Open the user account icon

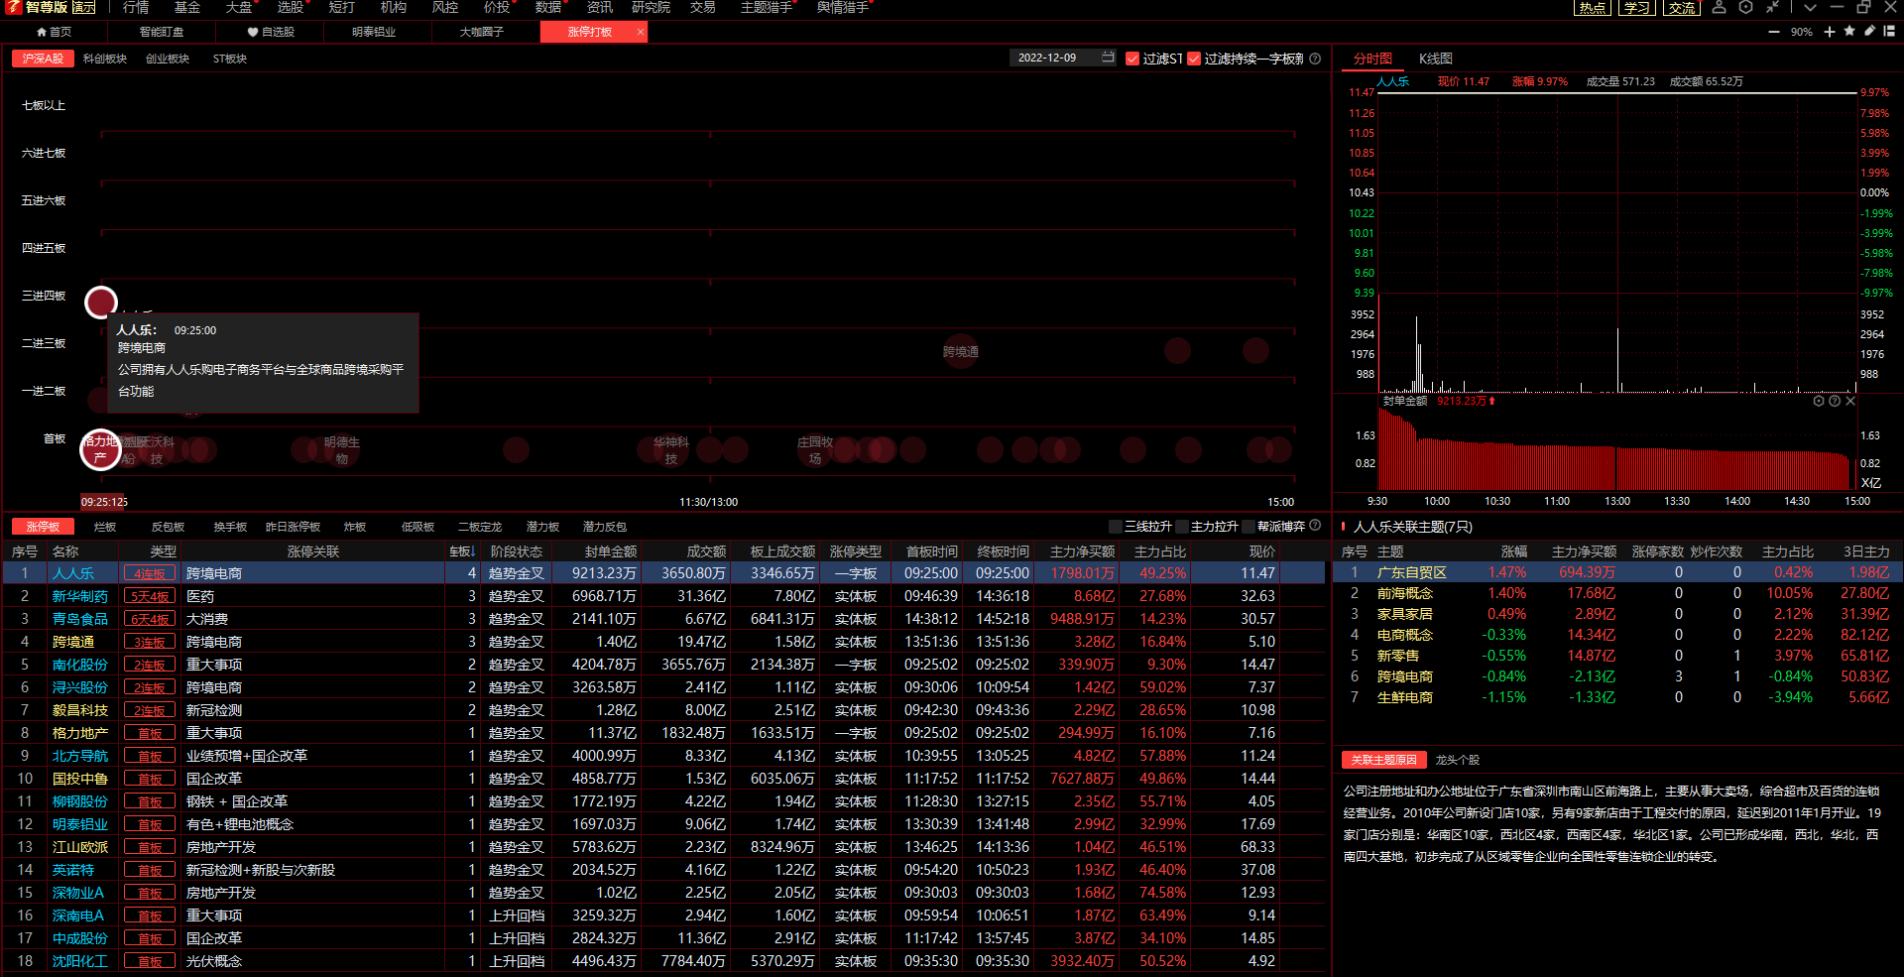pos(1720,7)
